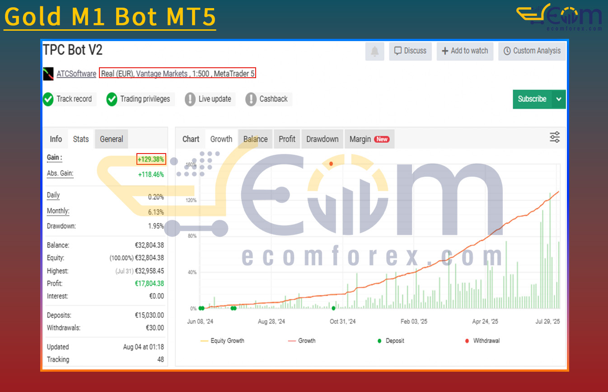
Task: Click the Tracking value 48
Action: (x=160, y=359)
